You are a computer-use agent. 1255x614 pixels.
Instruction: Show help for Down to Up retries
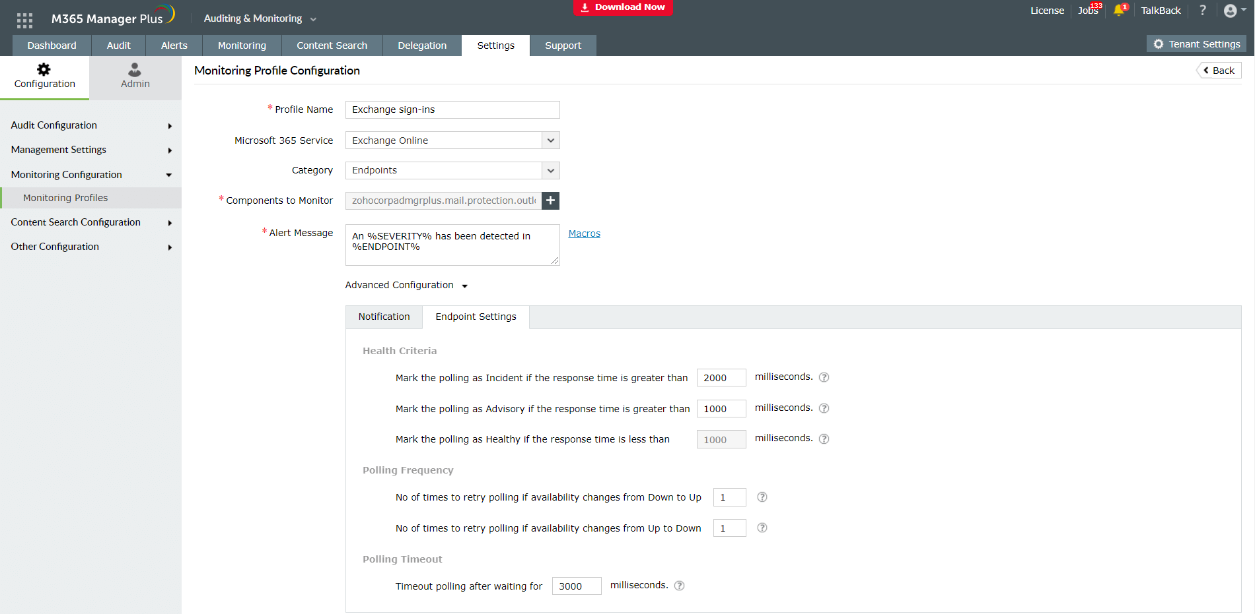(x=762, y=497)
